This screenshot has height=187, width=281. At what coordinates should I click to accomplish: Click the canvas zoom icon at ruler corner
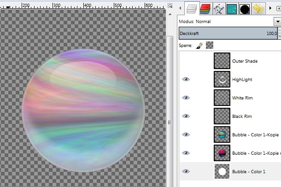point(170,6)
